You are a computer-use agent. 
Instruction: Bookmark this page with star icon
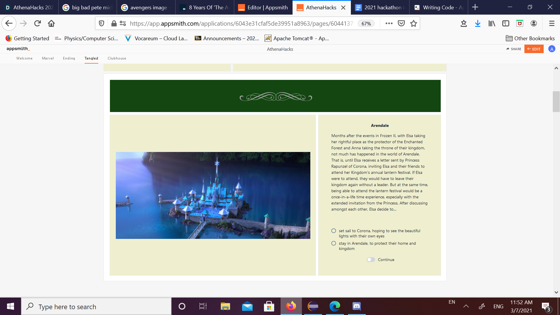pyautogui.click(x=413, y=23)
